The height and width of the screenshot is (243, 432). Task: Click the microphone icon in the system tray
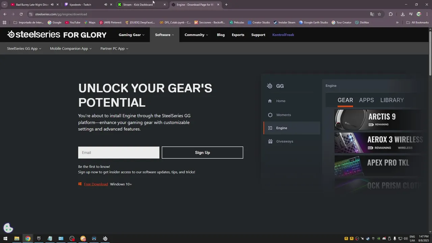(395, 239)
